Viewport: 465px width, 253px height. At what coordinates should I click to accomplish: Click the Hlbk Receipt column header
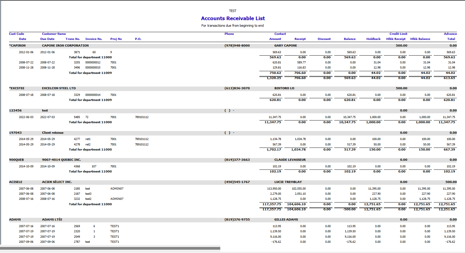click(x=396, y=39)
